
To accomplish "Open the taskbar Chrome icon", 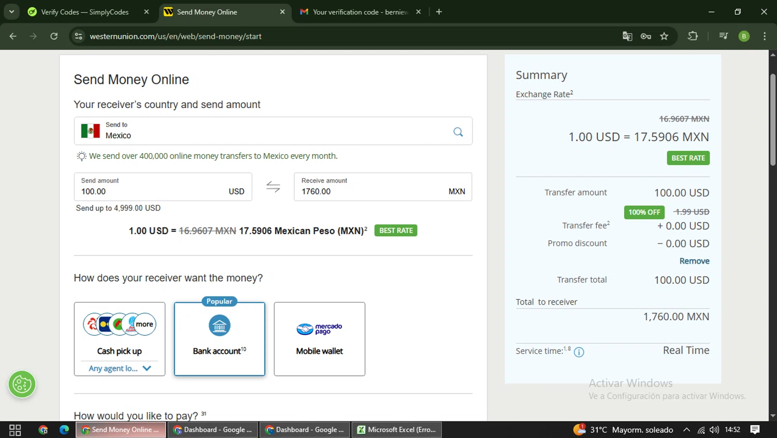I will tap(43, 430).
